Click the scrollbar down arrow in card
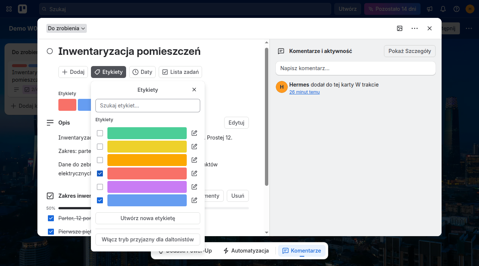The width and height of the screenshot is (479, 266). 266,232
